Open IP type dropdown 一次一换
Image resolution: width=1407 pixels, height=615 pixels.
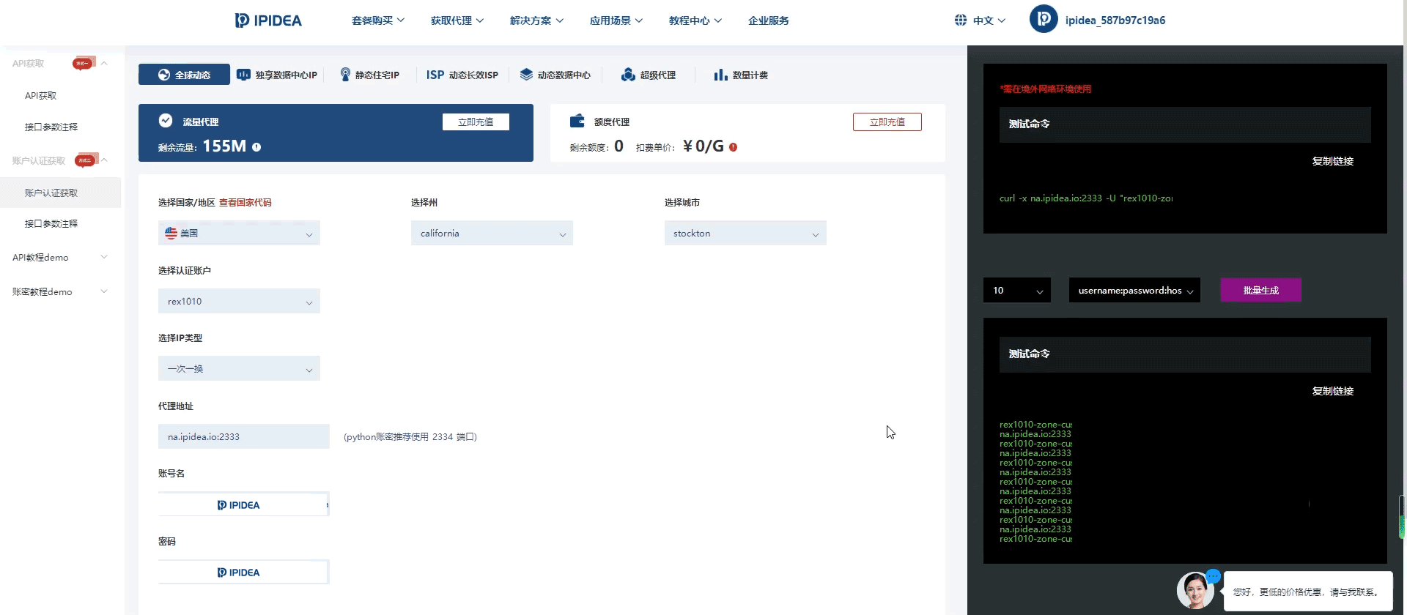(x=239, y=368)
